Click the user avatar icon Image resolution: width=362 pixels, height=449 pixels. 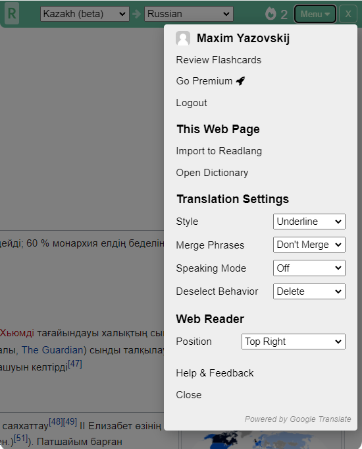183,38
